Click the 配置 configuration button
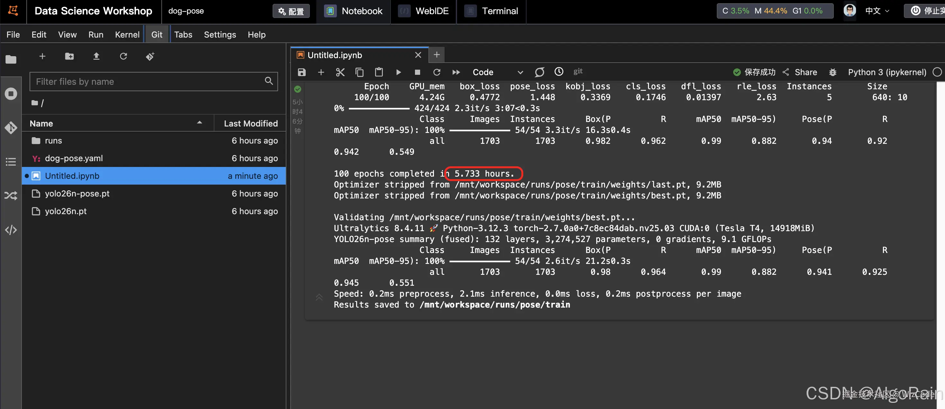Screen dimensions: 945x409 [x=291, y=11]
